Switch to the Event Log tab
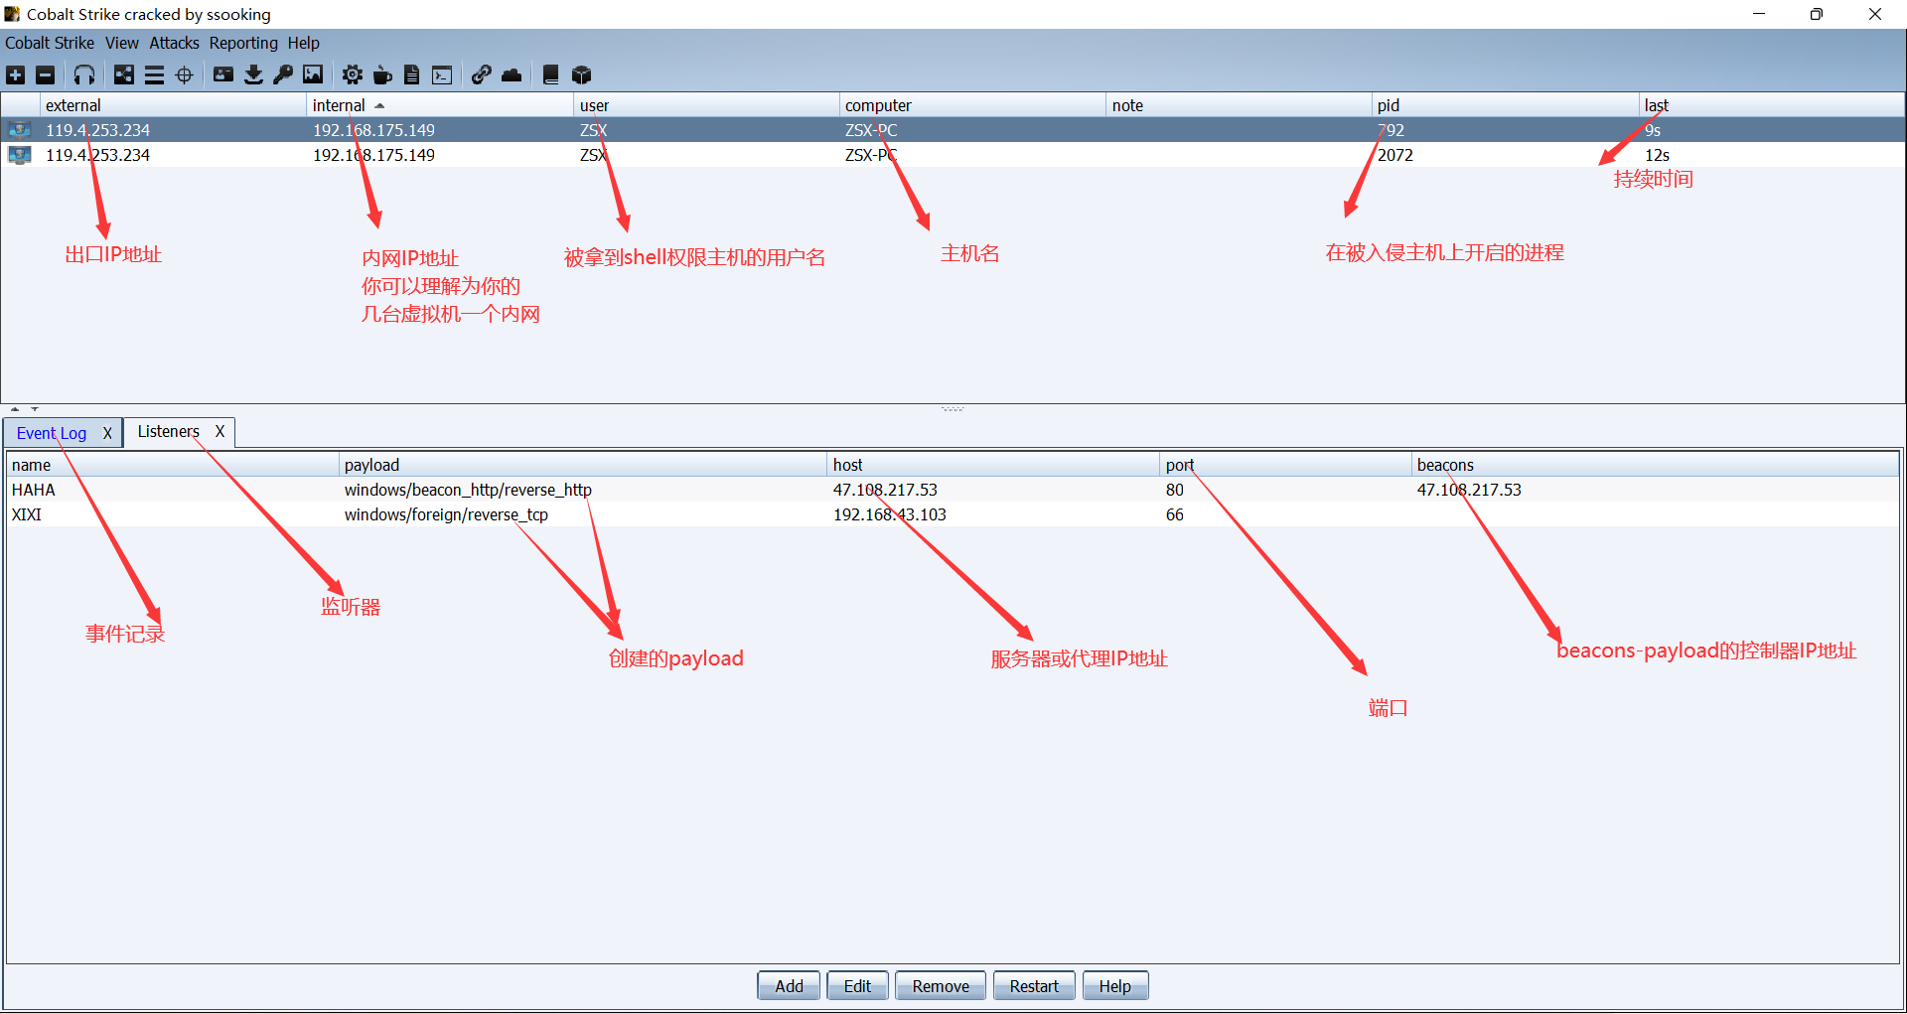The height and width of the screenshot is (1014, 1907). point(52,433)
